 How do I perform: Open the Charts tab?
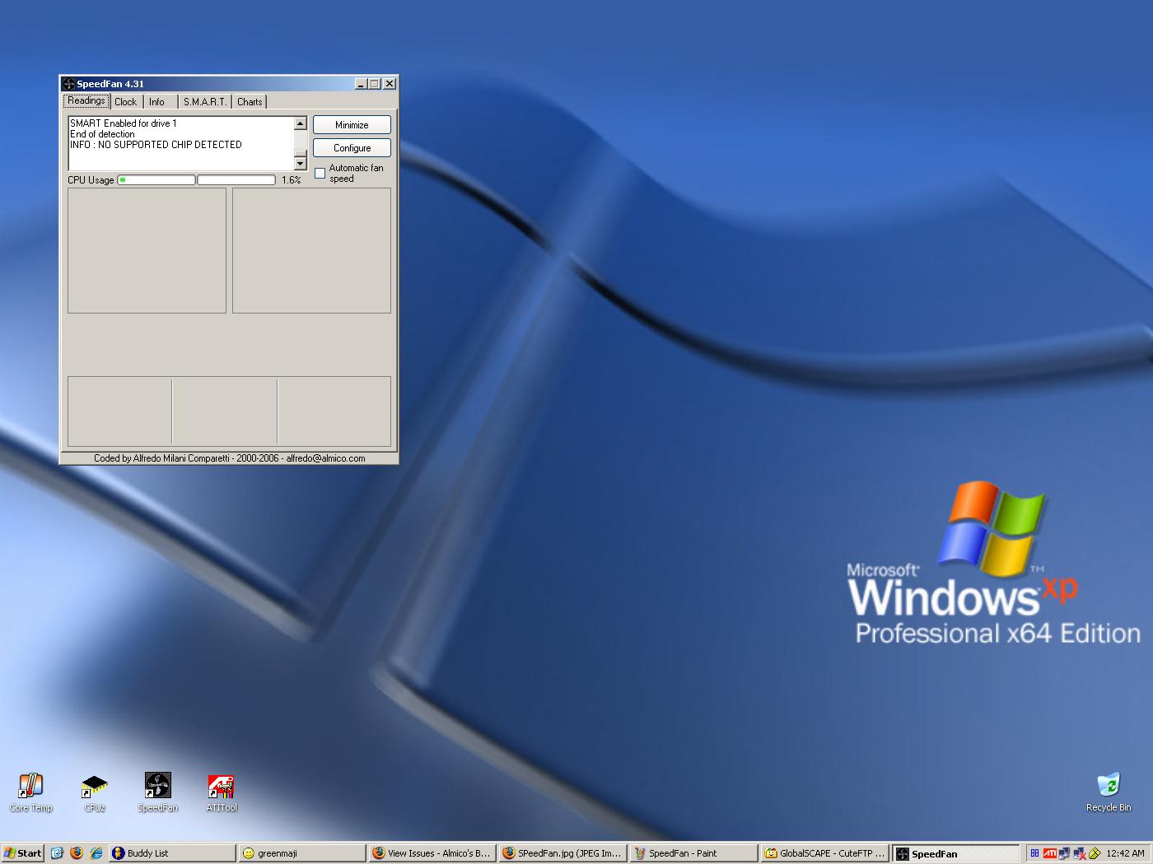coord(250,102)
